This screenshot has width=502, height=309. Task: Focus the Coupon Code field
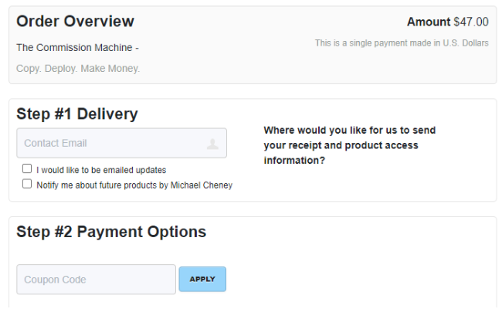[x=96, y=279]
